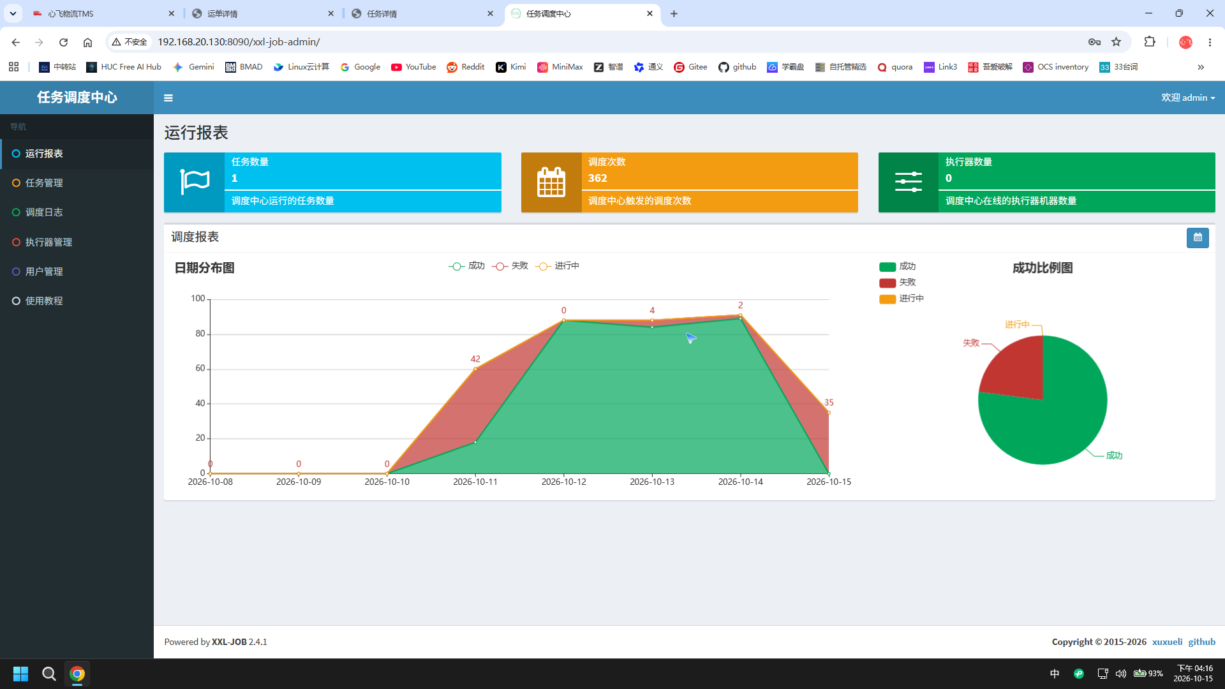
Task: Open the github bookmark in bookmarks bar
Action: coord(737,67)
